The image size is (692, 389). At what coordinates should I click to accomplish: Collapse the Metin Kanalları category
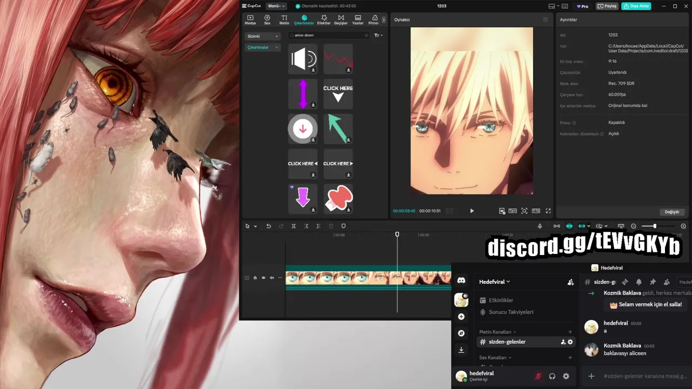(x=497, y=332)
